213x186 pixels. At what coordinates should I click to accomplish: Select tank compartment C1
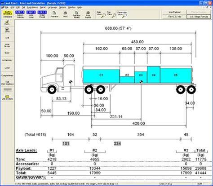(x=101, y=76)
